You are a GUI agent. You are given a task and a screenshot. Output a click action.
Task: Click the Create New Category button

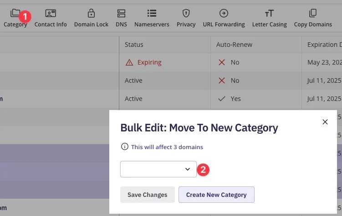coord(216,195)
